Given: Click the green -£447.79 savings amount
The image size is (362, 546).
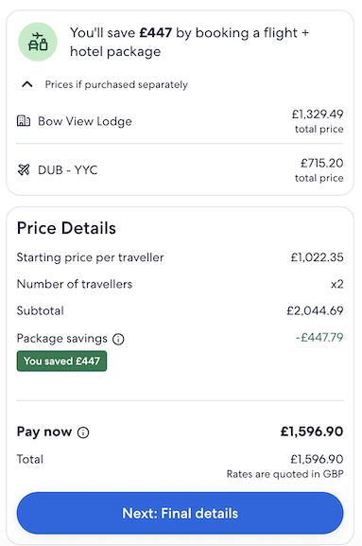Looking at the screenshot, I should [319, 337].
